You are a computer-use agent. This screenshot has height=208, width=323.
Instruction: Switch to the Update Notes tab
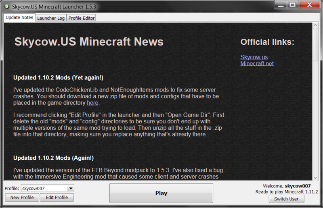coord(19,18)
